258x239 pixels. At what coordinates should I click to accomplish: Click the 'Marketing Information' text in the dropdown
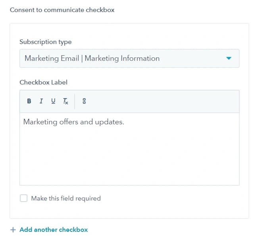click(122, 58)
